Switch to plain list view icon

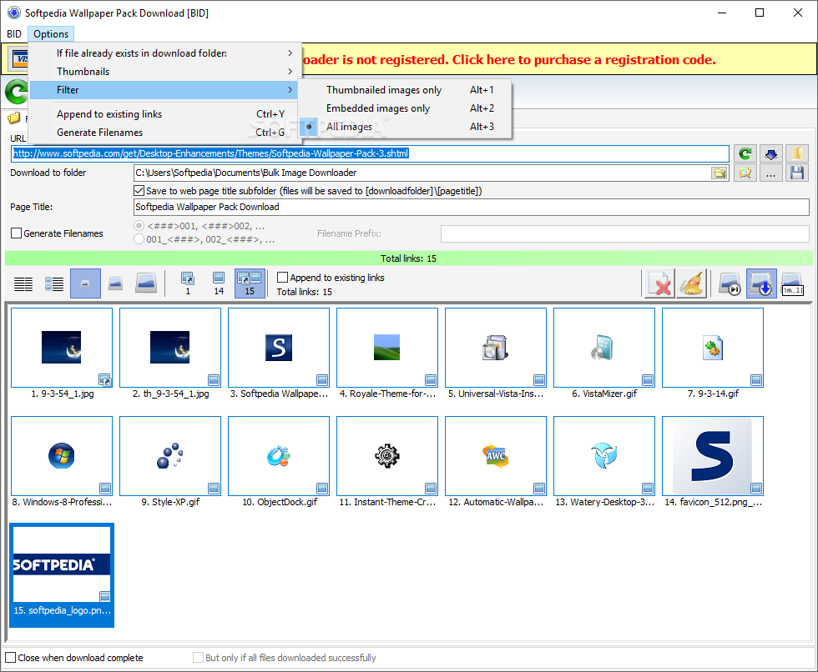point(23,284)
